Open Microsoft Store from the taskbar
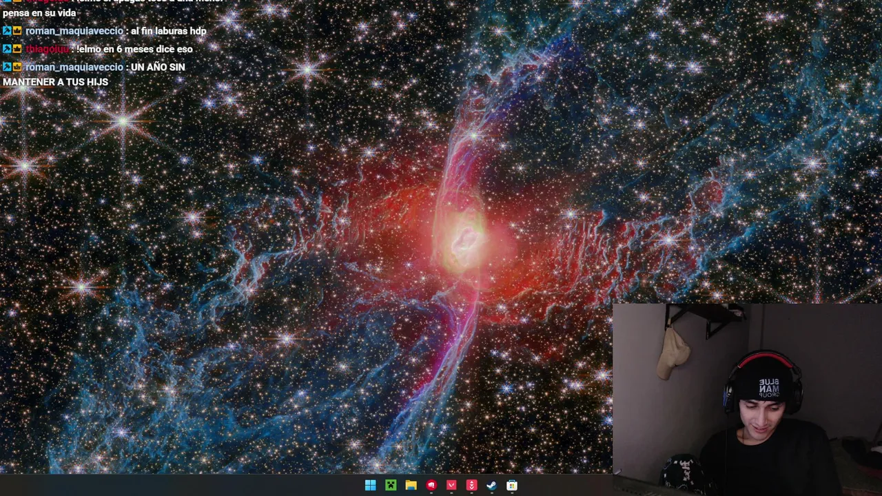The image size is (882, 496). pos(512,486)
